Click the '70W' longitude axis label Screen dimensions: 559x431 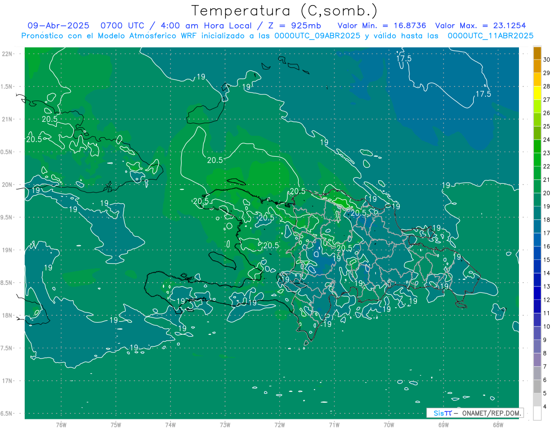pos(389,425)
